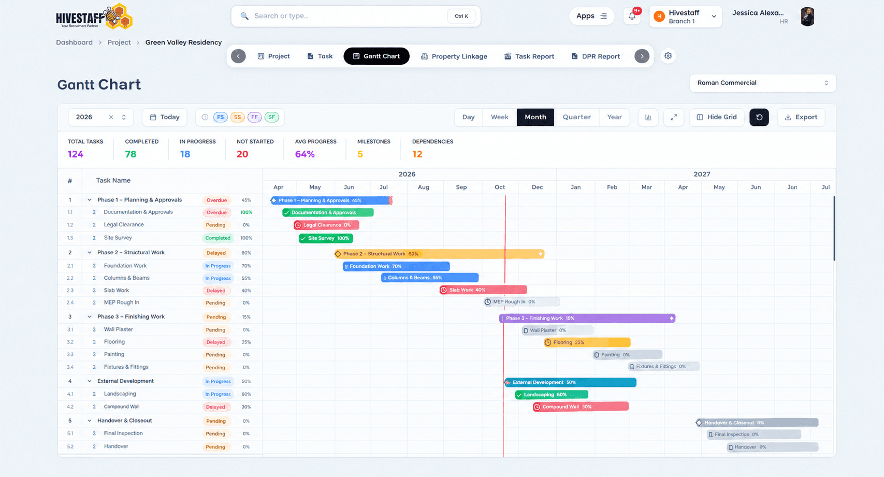Go to Project breadcrumb link
This screenshot has height=477, width=884.
[119, 42]
